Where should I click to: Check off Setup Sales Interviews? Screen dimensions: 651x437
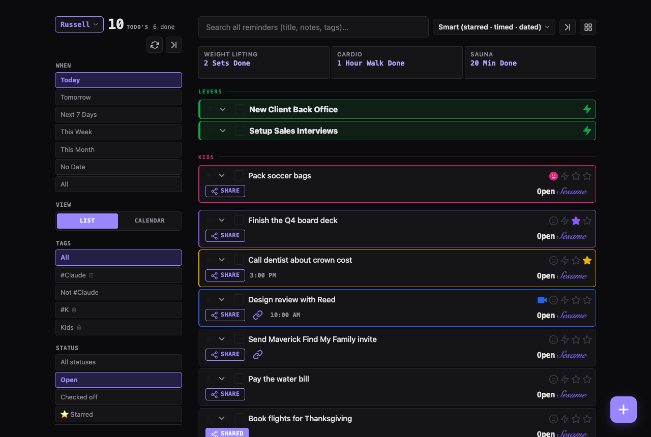[x=240, y=131]
